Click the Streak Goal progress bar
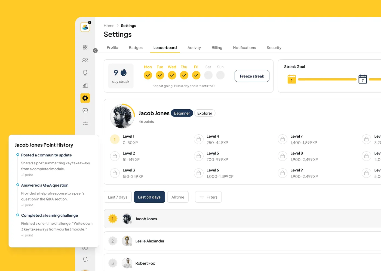381x271 pixels. pos(327,79)
